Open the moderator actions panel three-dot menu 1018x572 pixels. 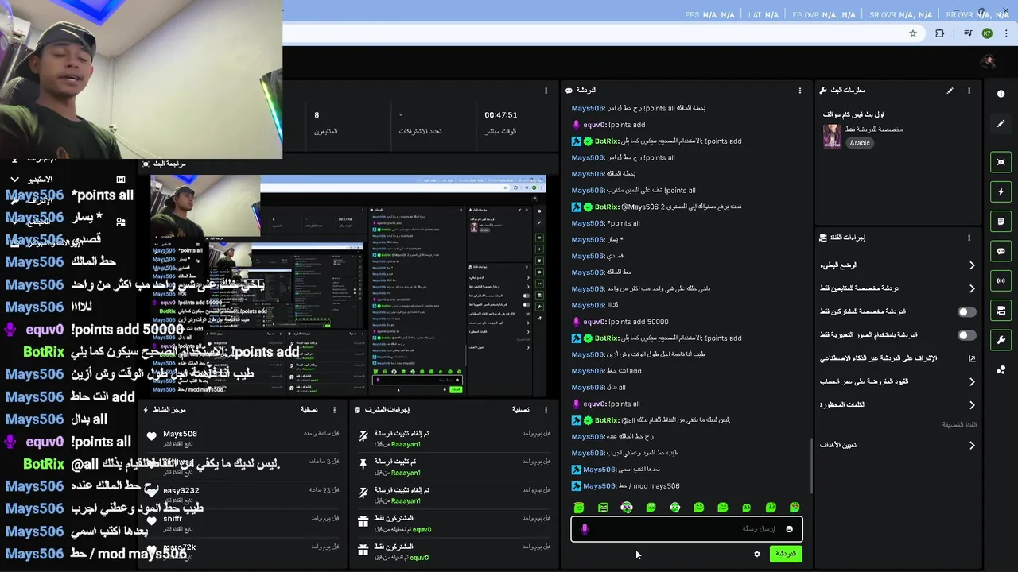pos(546,410)
